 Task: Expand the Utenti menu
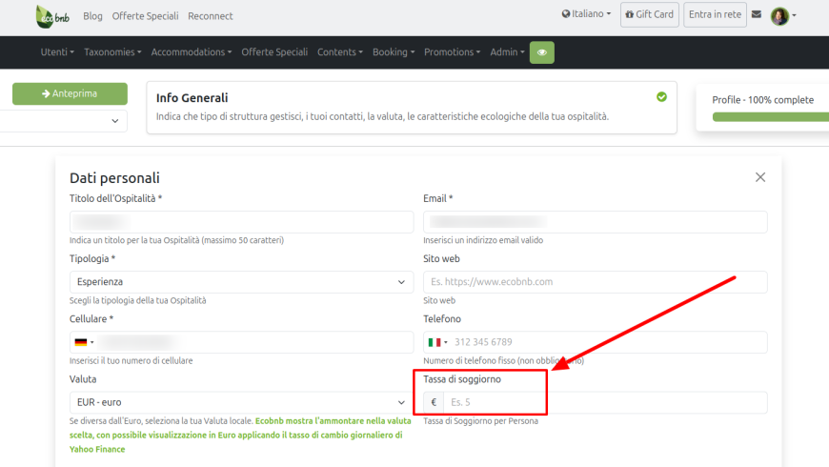[x=58, y=52]
